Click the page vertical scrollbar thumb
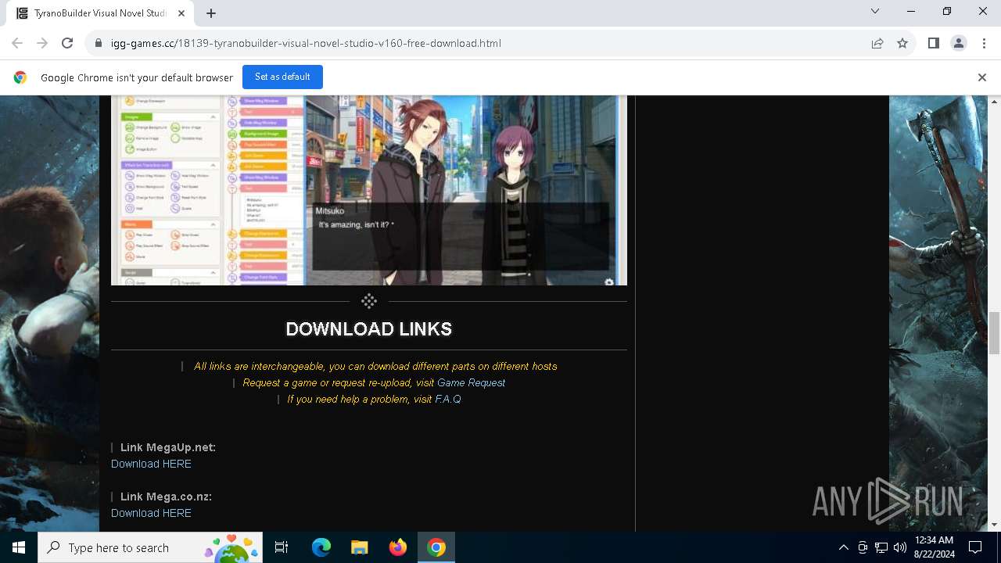 995,332
